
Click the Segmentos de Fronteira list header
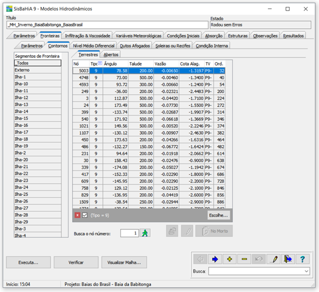37,56
